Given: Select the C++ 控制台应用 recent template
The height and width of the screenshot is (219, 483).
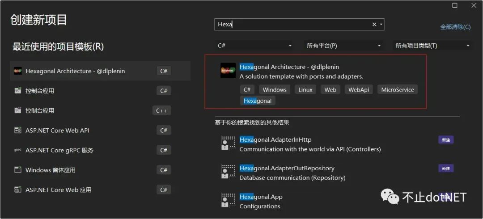Looking at the screenshot, I should [x=101, y=110].
